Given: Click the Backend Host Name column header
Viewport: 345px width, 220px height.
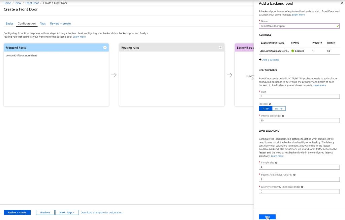Looking at the screenshot, I should (272, 43).
